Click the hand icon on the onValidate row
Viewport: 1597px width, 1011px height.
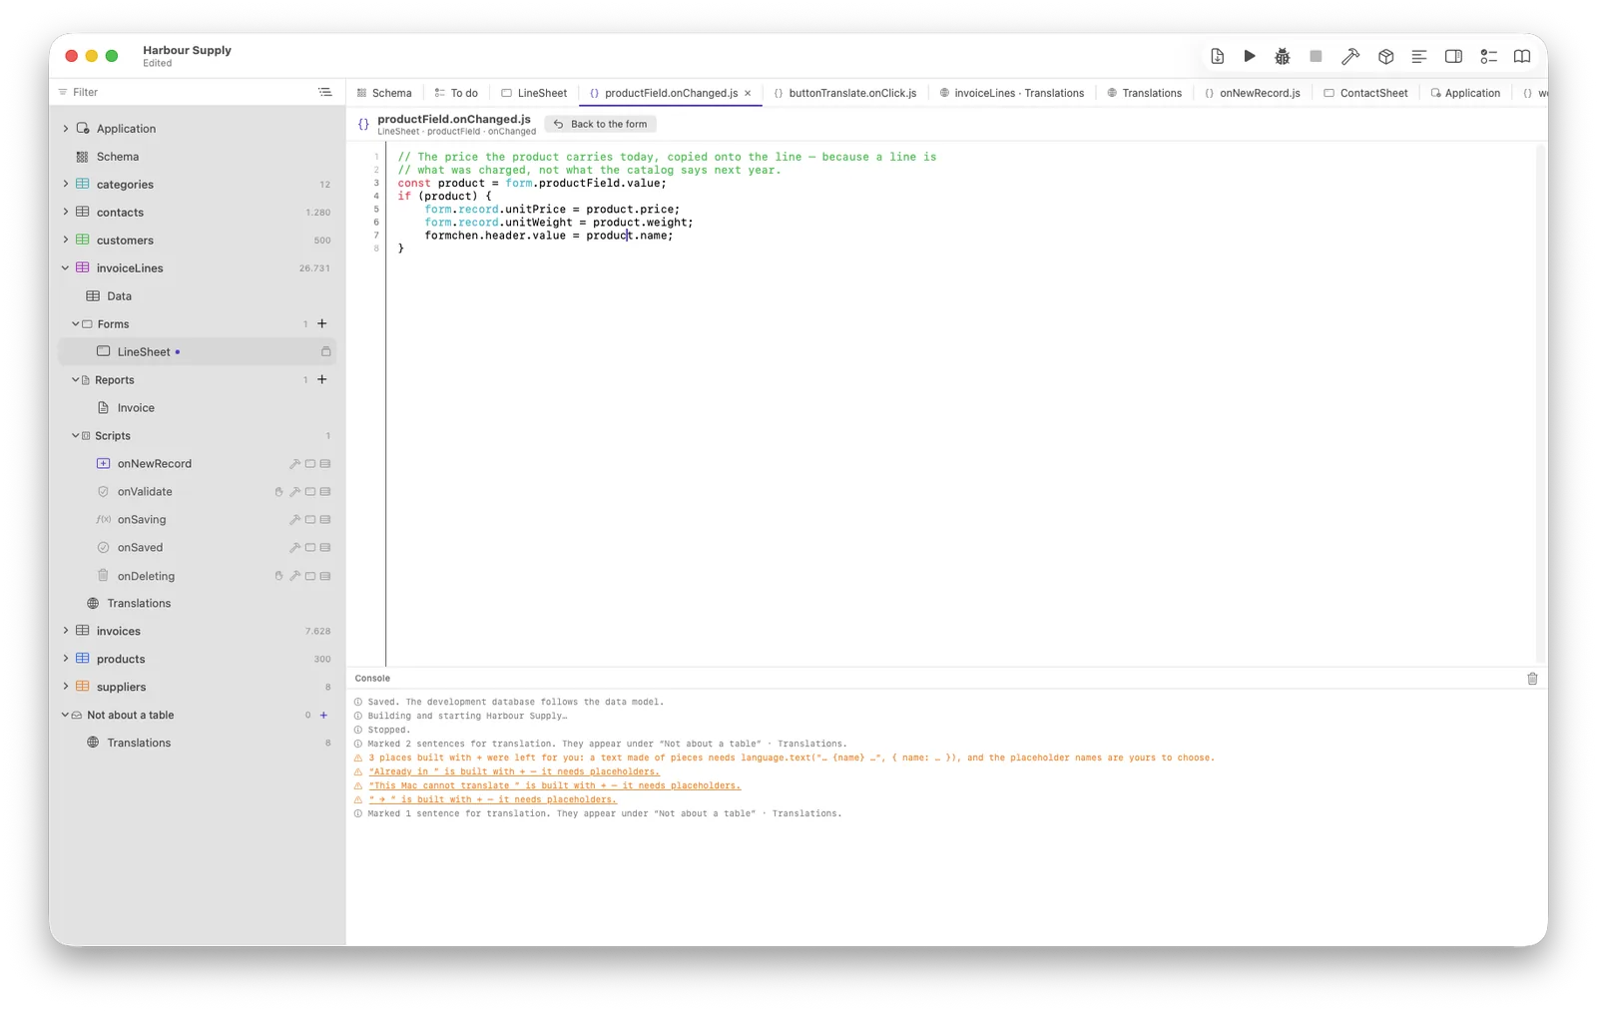tap(278, 492)
